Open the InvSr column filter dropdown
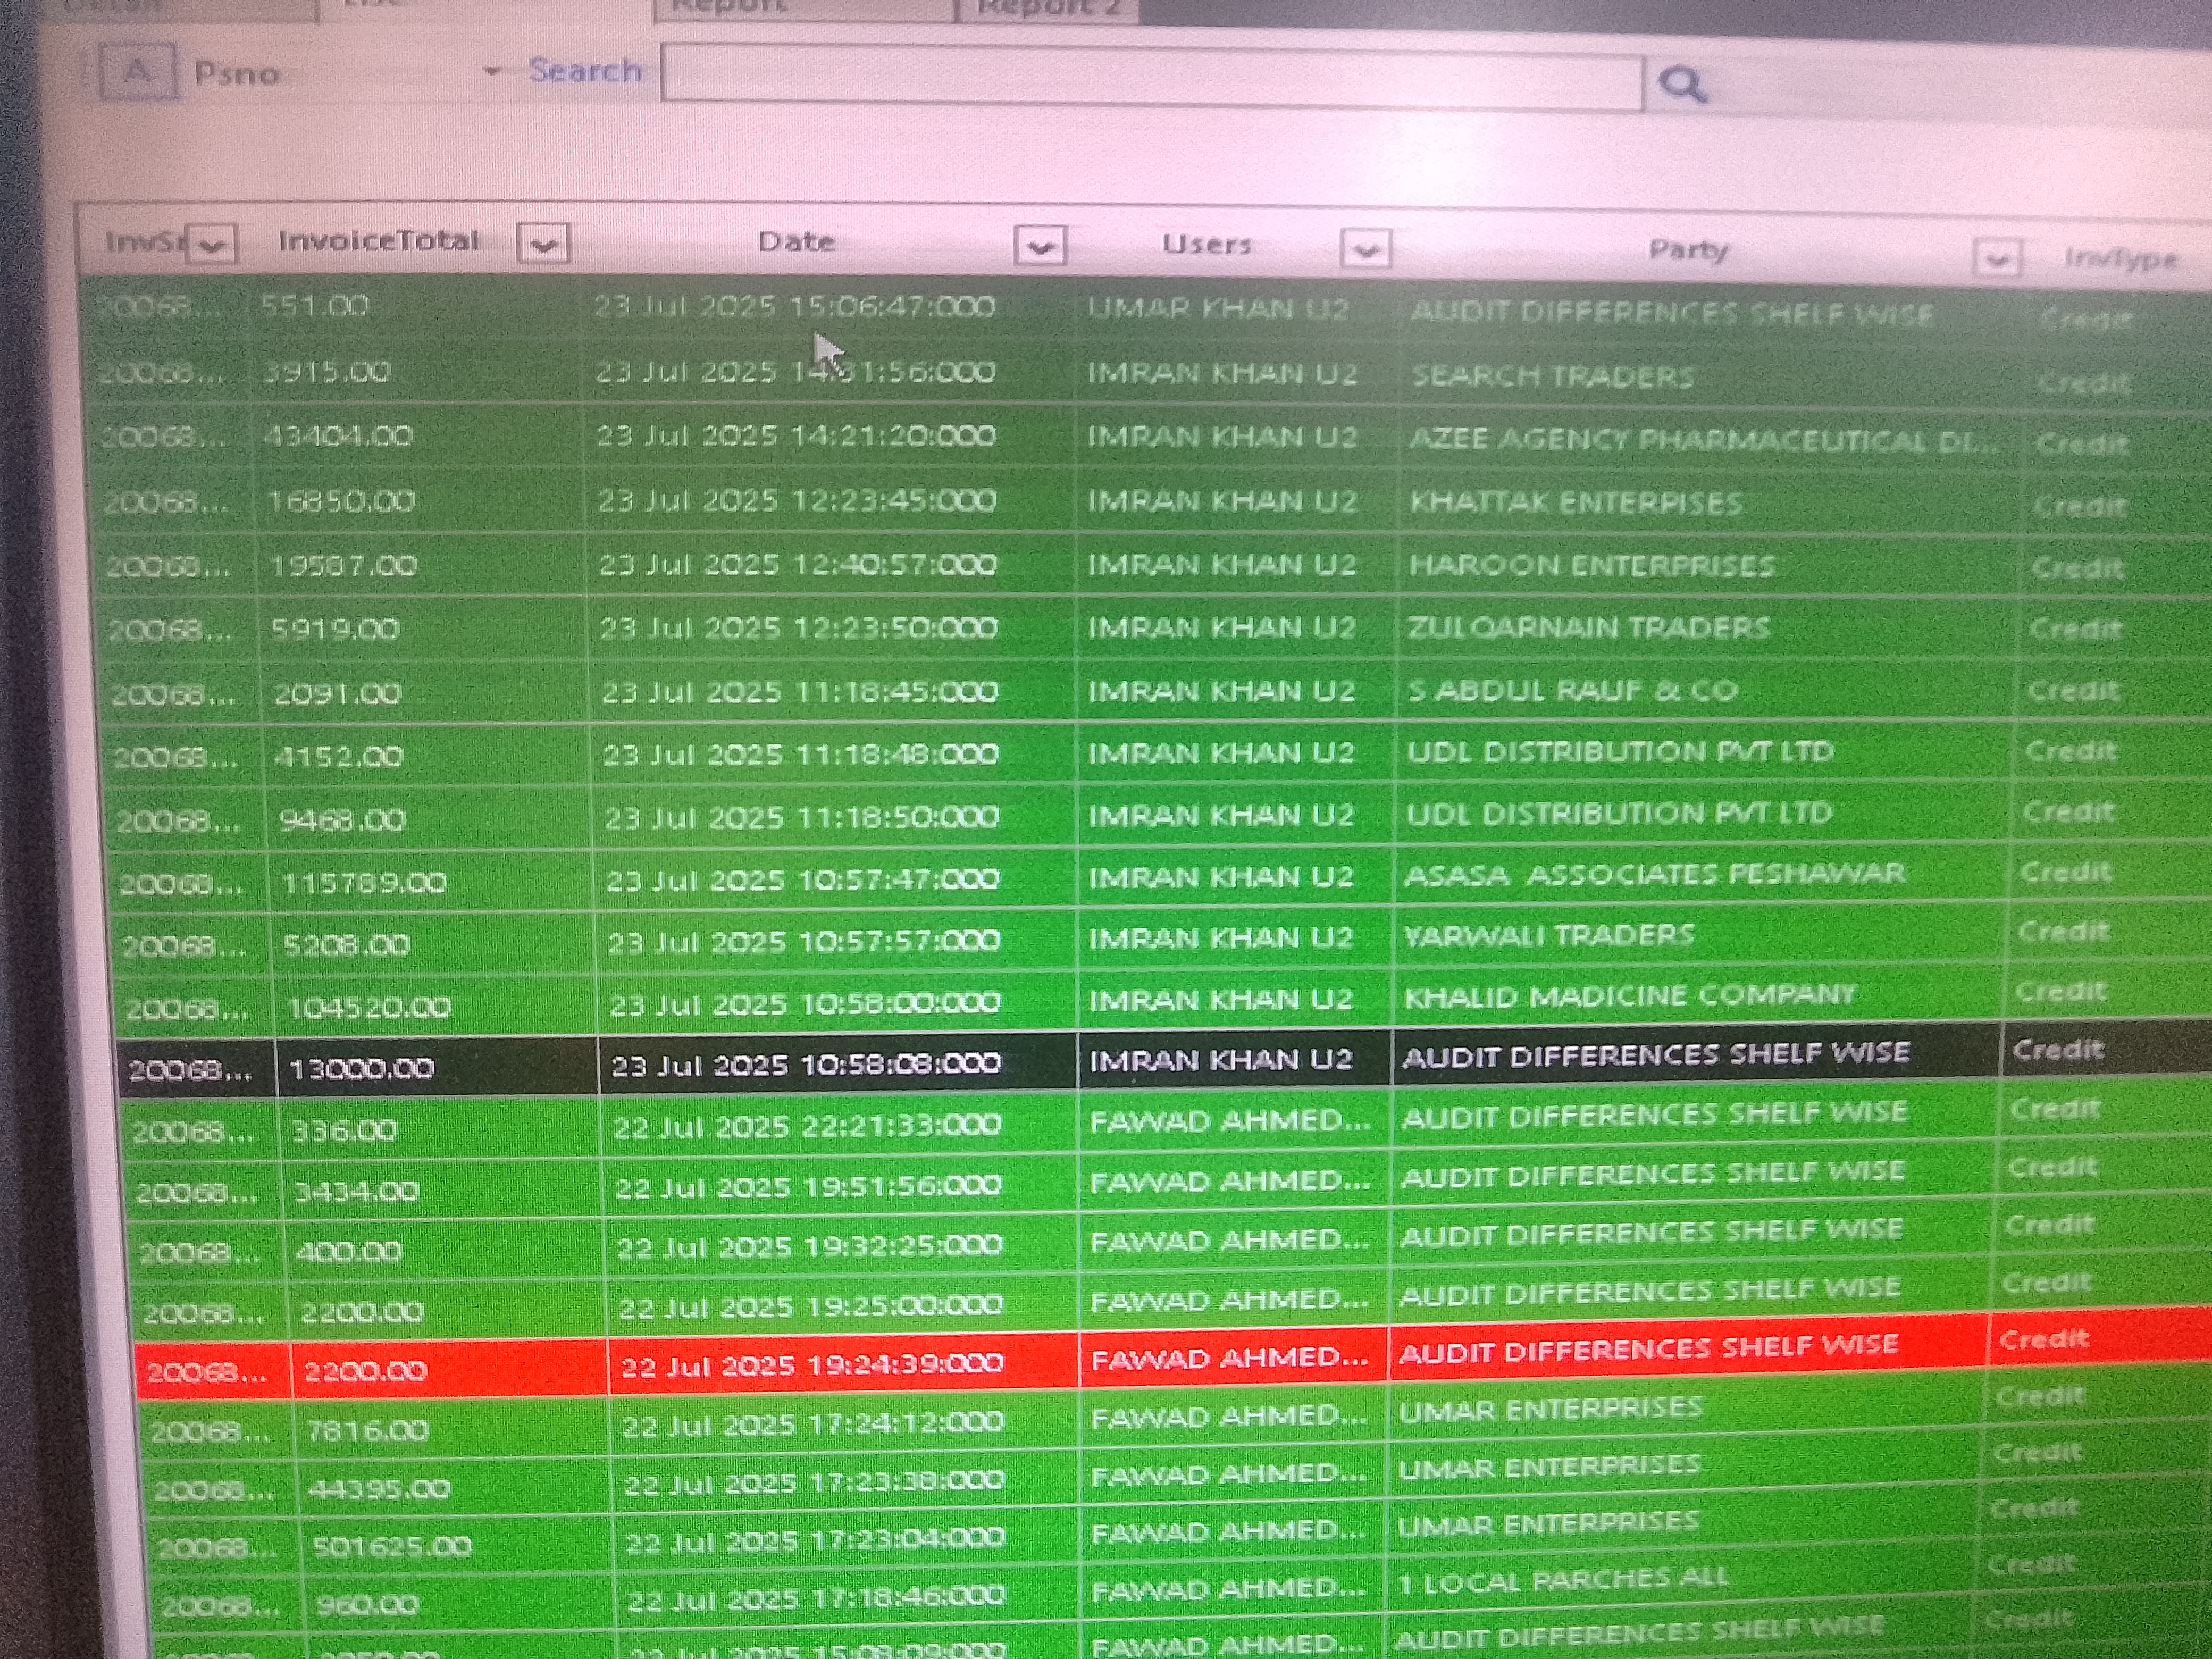This screenshot has width=2212, height=1659. [x=212, y=244]
